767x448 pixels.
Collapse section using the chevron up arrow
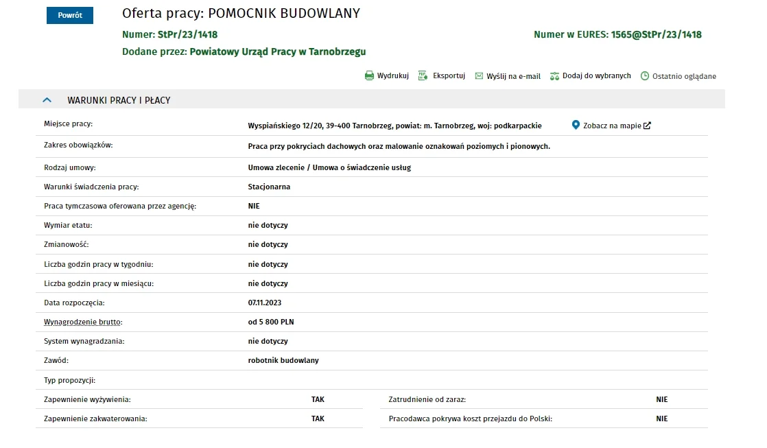pos(47,99)
